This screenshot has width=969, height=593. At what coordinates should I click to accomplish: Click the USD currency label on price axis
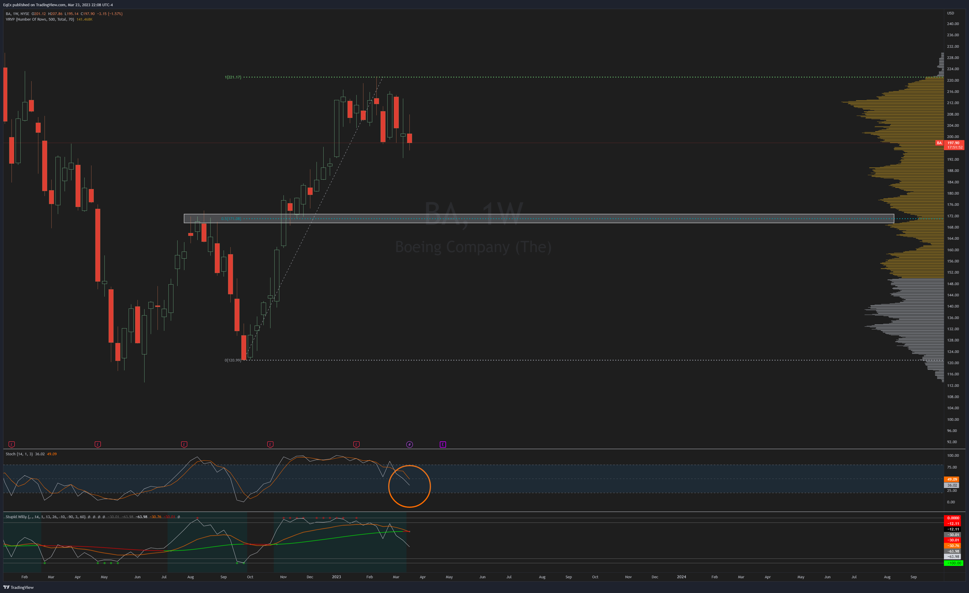click(x=950, y=13)
